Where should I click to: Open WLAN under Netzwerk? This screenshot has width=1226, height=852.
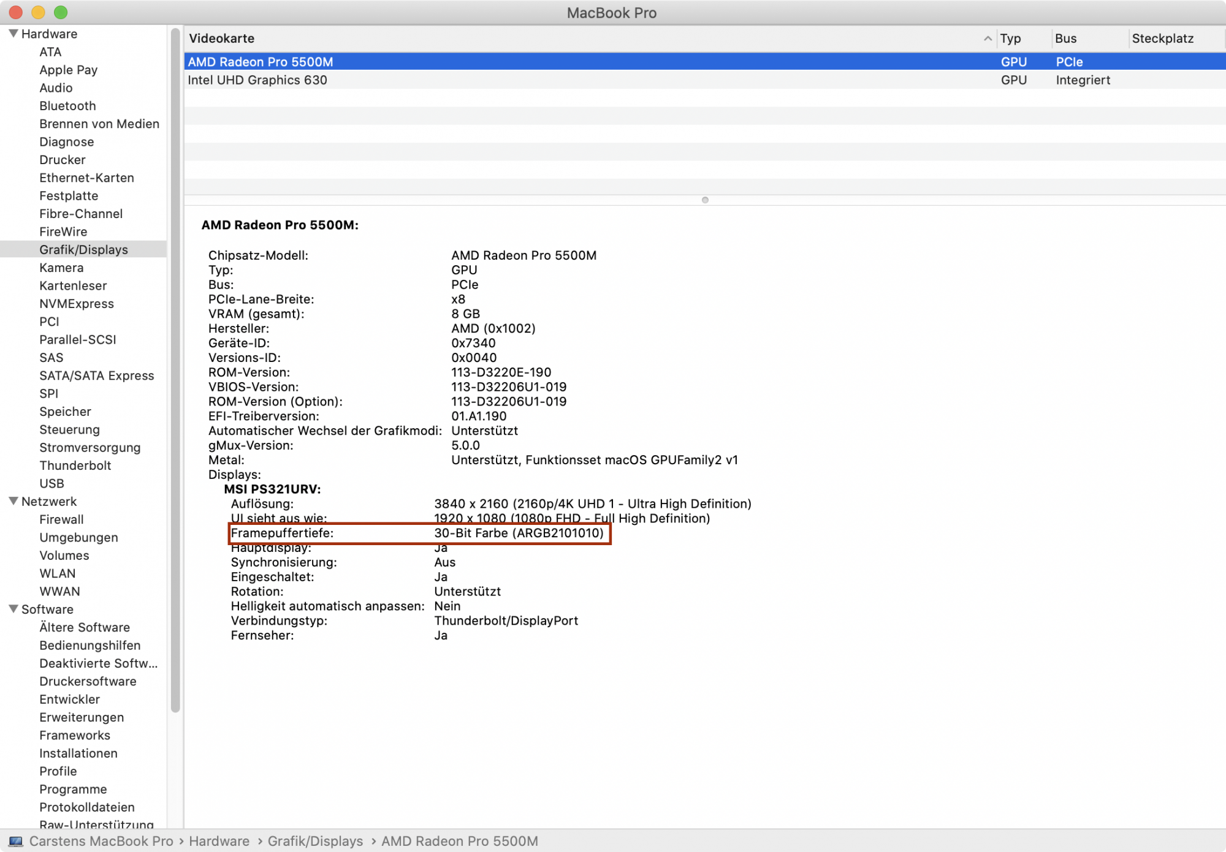coord(58,573)
